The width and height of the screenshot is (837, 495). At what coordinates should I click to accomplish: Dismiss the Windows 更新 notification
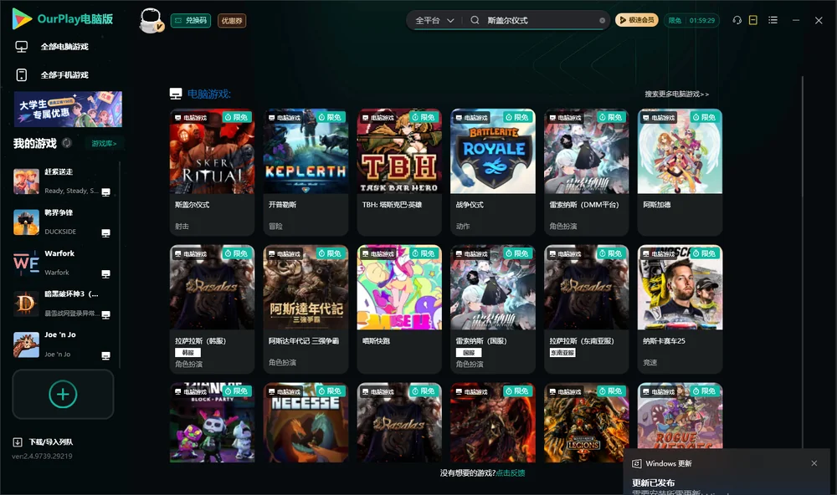[x=814, y=463]
